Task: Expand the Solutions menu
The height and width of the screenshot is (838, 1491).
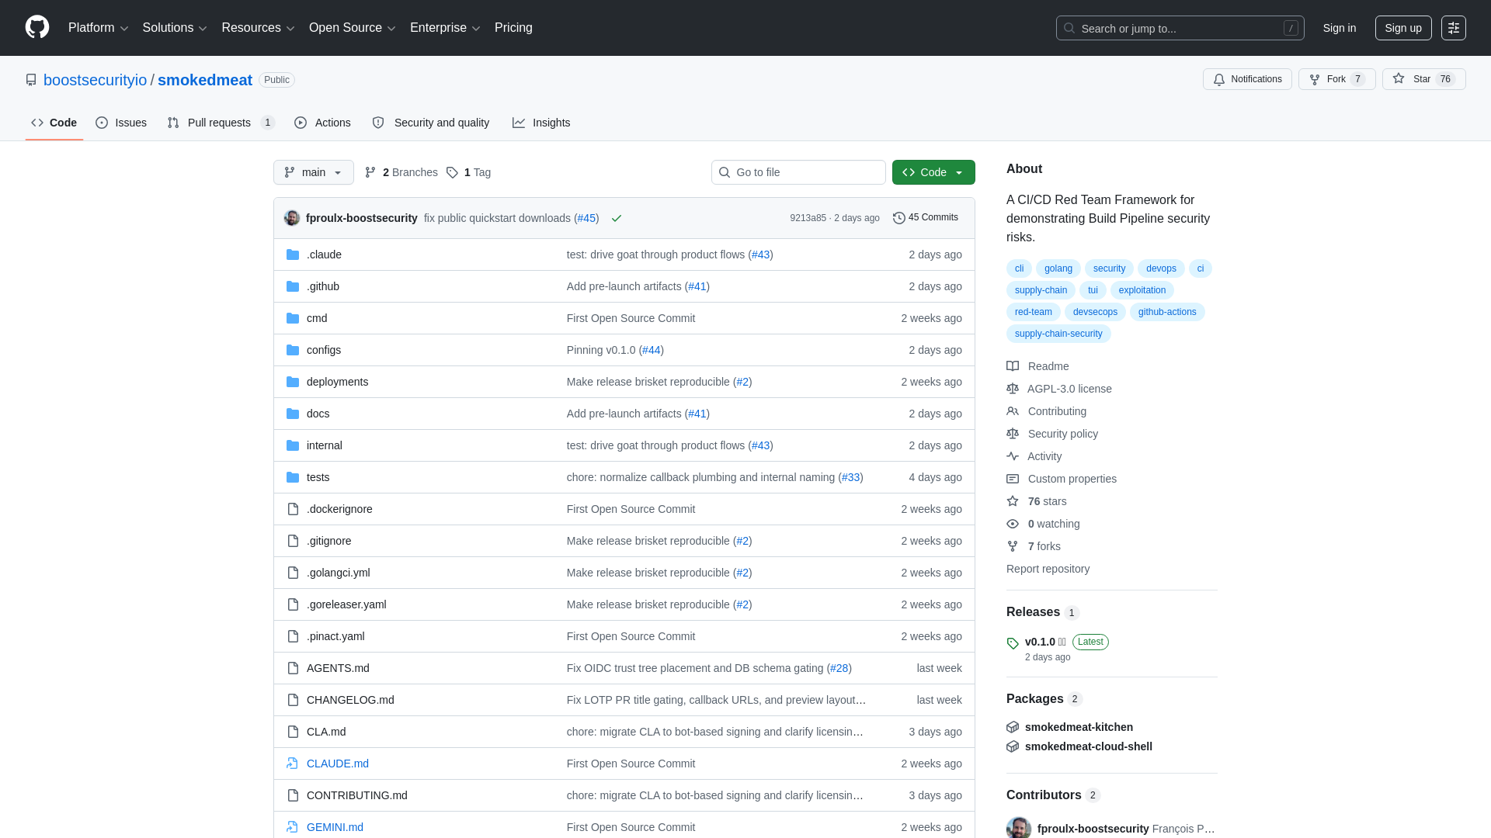Action: click(x=175, y=28)
